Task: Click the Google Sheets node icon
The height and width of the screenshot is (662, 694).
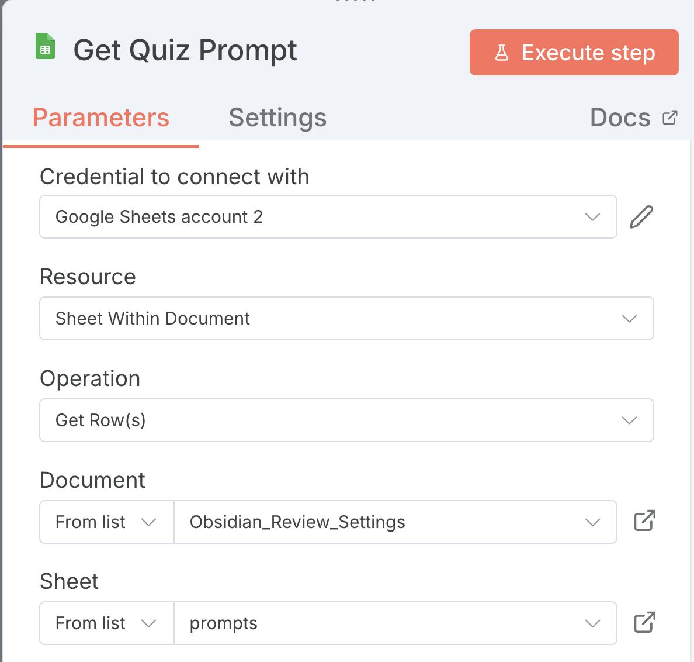Action: 46,47
